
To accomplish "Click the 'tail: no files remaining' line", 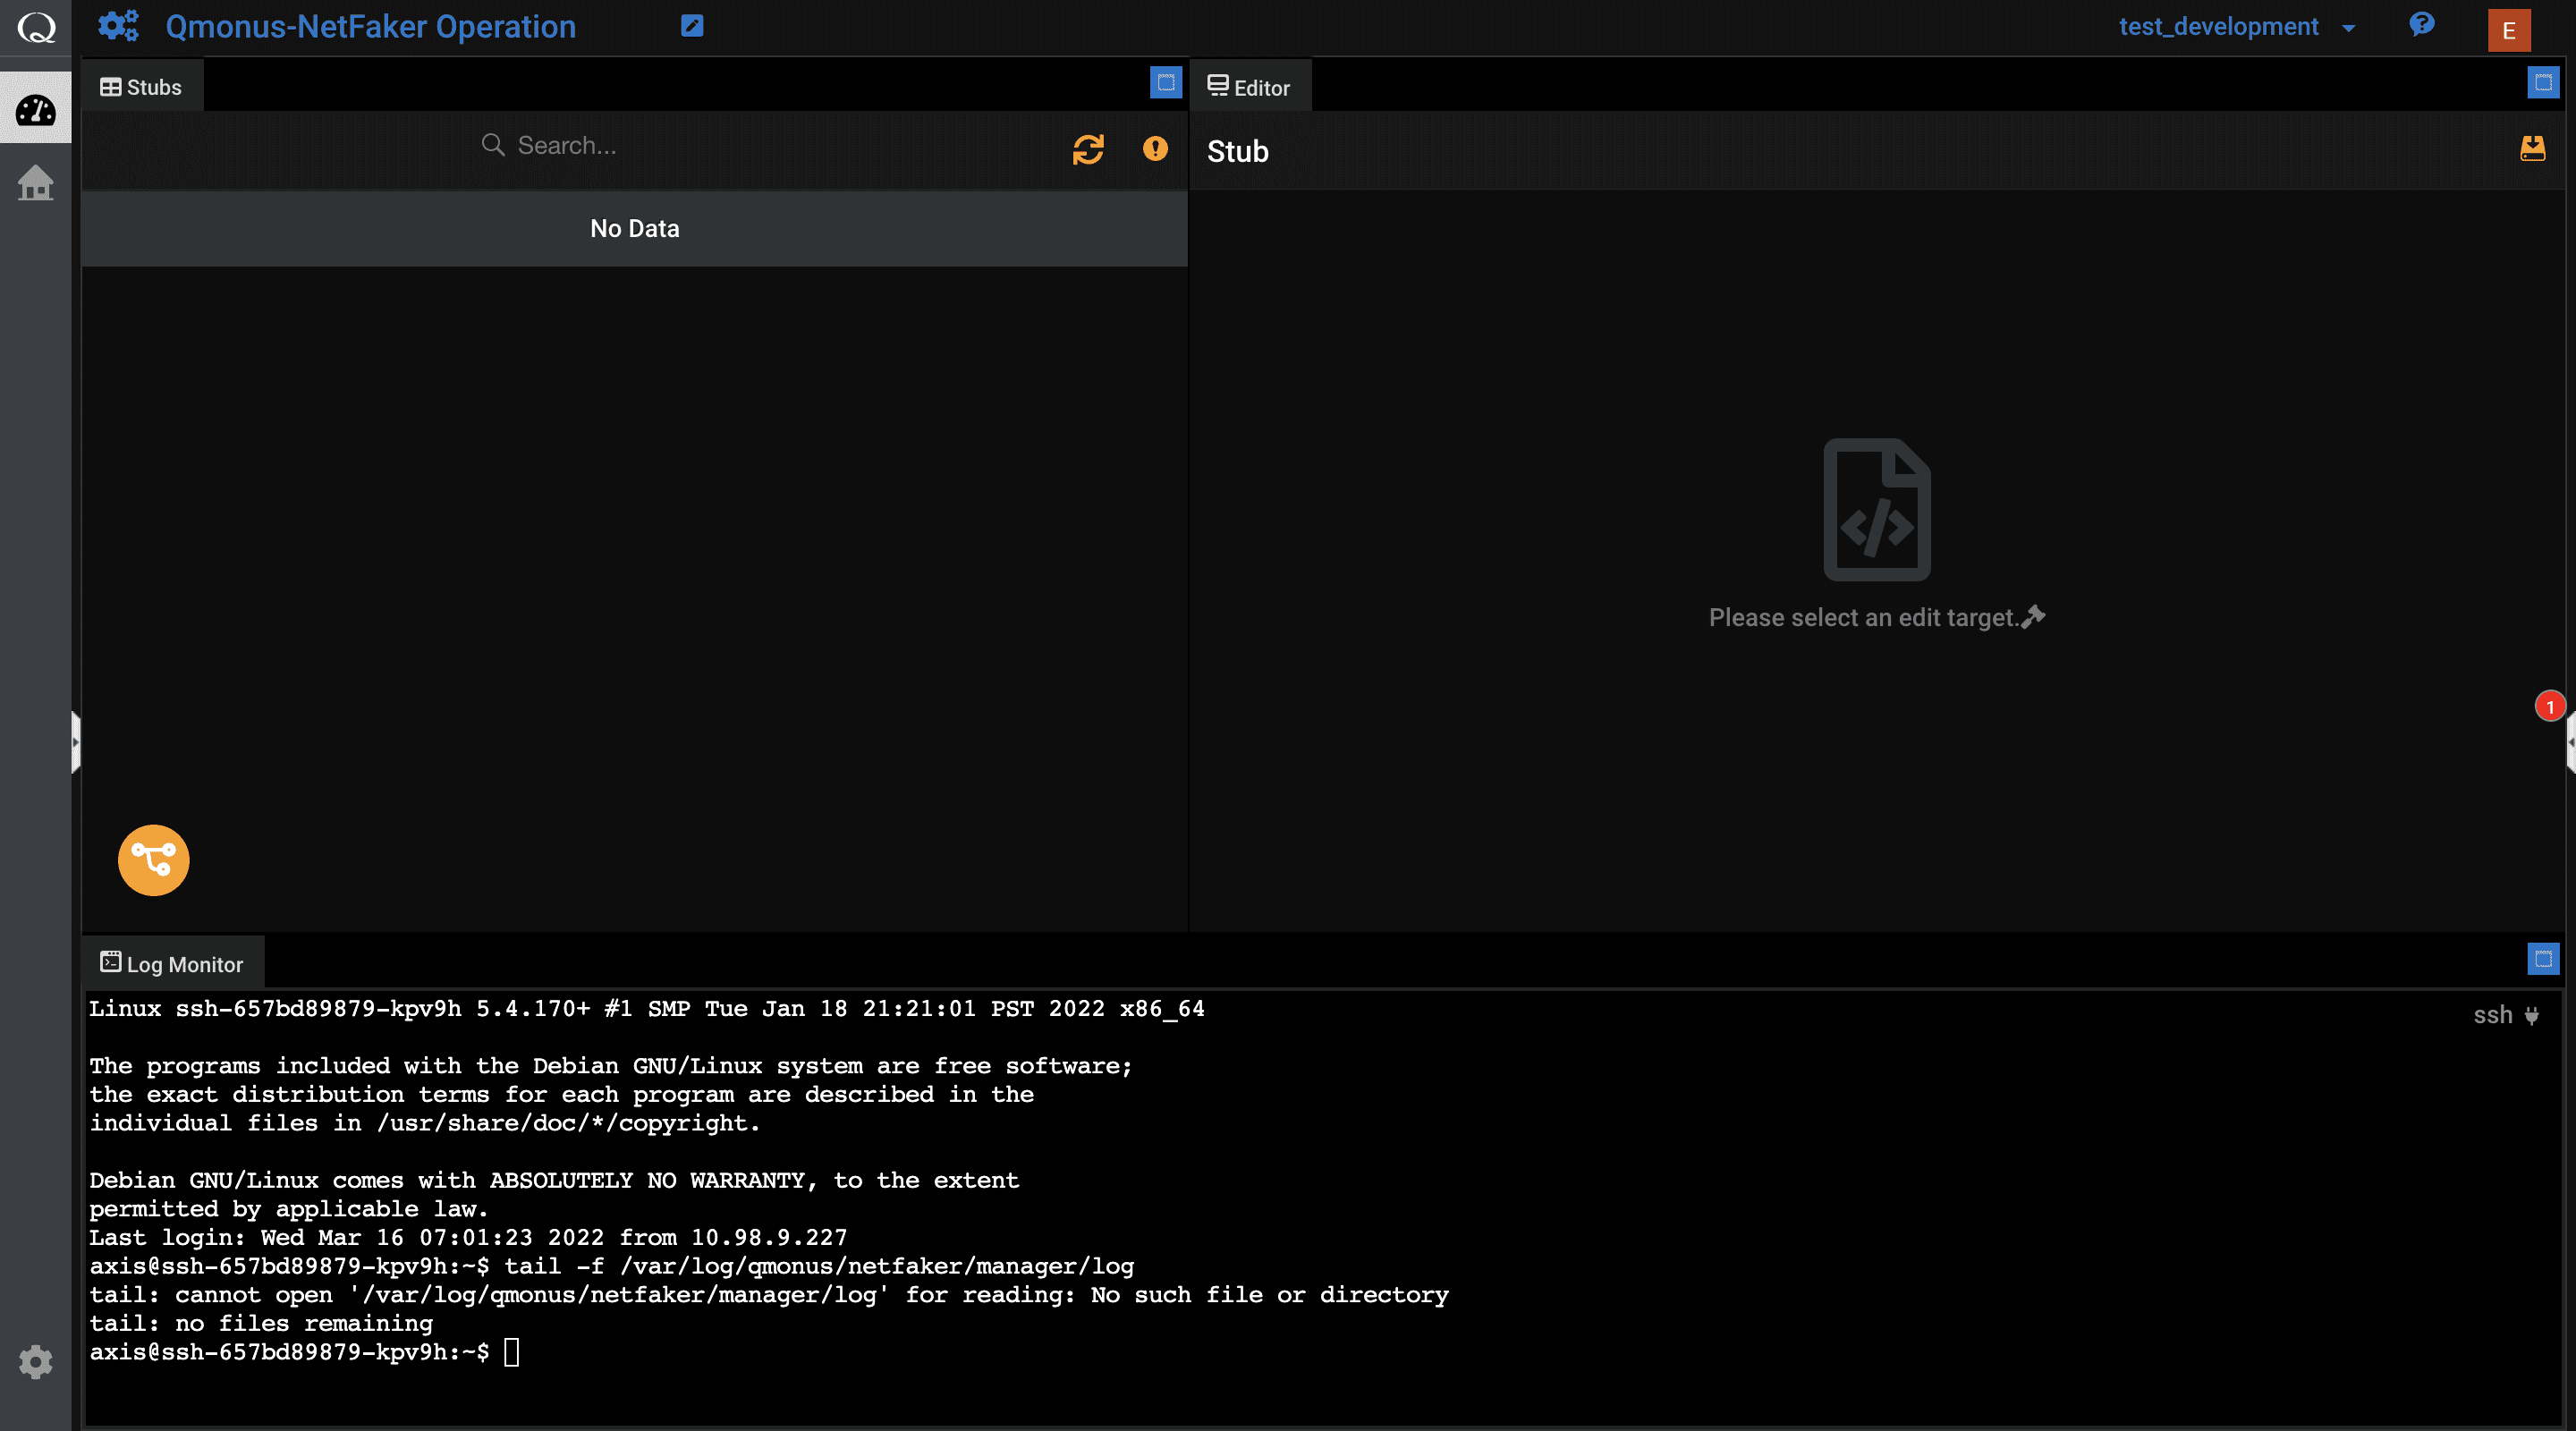I will tap(261, 1323).
